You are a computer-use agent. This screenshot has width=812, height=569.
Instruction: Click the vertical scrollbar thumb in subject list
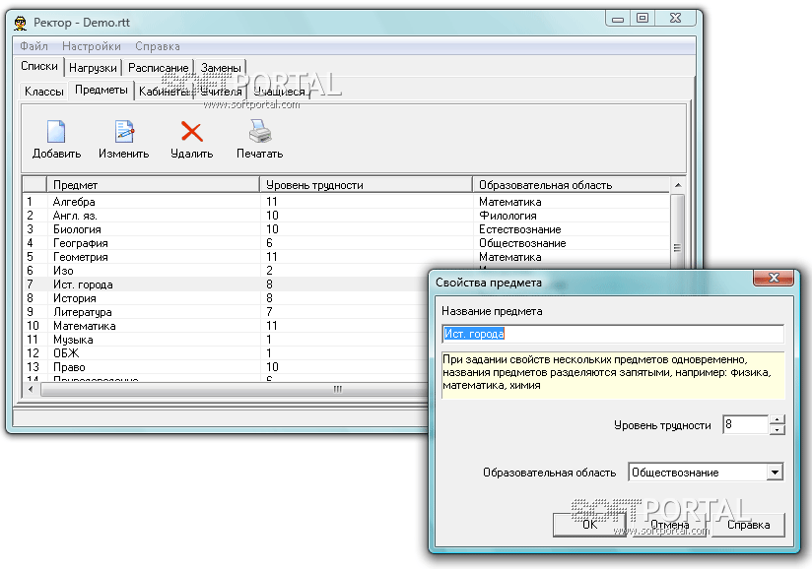[x=677, y=231]
